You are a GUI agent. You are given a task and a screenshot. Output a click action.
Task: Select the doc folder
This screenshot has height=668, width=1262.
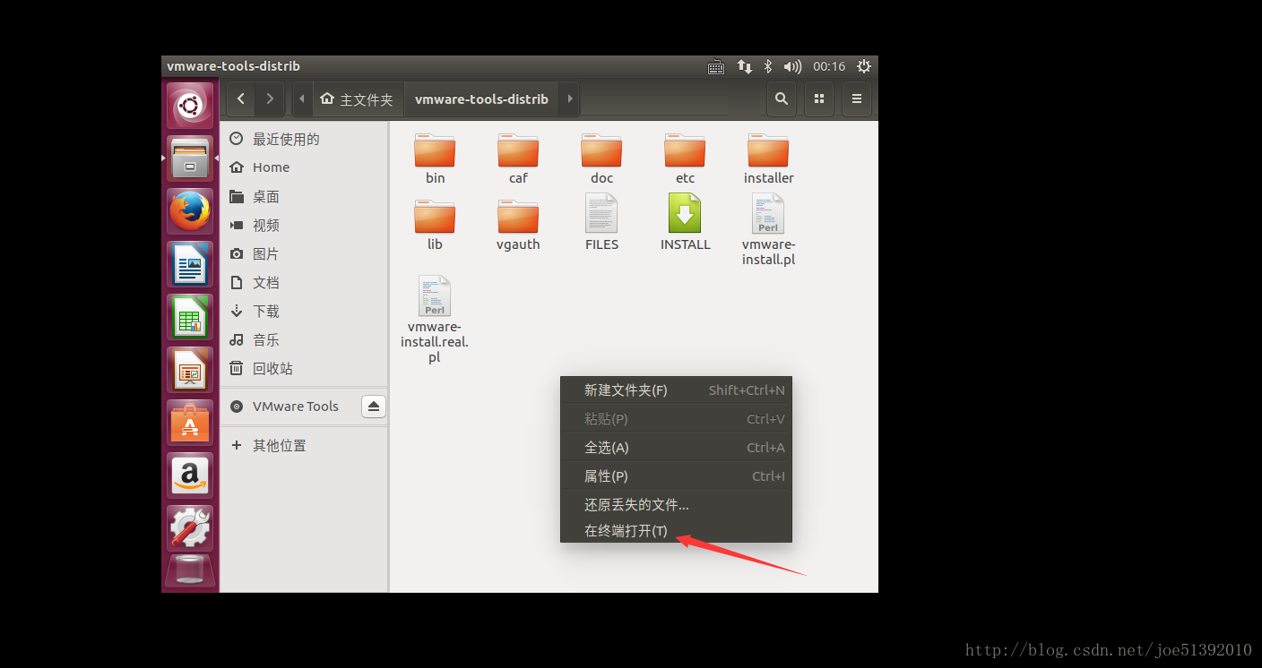click(x=601, y=159)
